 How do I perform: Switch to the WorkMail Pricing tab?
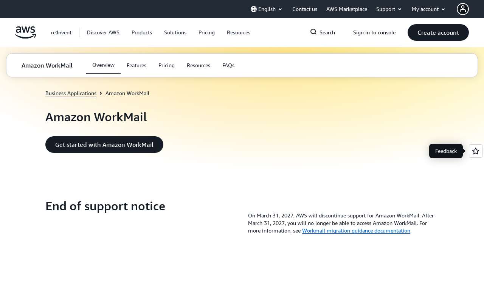[x=166, y=65]
